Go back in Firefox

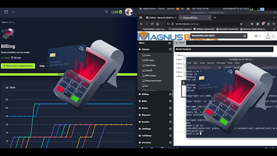click(x=141, y=24)
